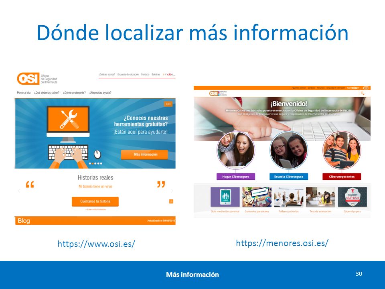
Task: Click the incibe logo on the Menores site
Action: click(x=354, y=88)
